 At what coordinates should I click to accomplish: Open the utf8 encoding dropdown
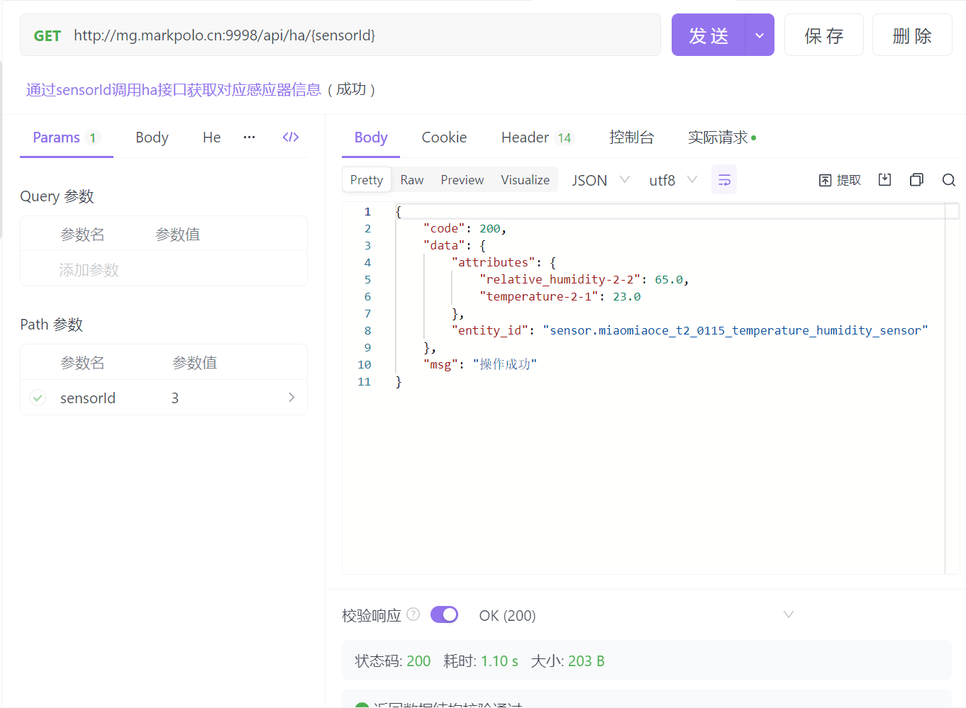click(672, 180)
